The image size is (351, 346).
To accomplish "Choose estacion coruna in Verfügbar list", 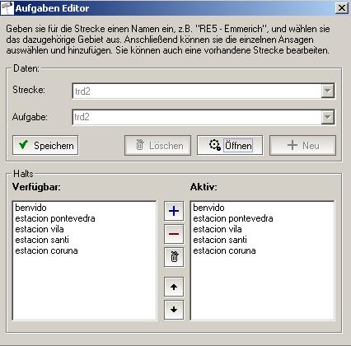I will [x=46, y=250].
